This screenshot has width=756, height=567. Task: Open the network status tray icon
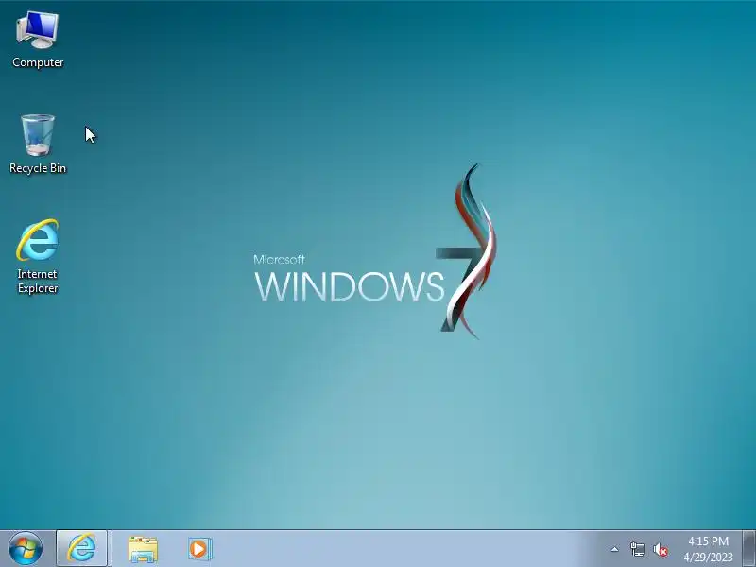coord(638,549)
